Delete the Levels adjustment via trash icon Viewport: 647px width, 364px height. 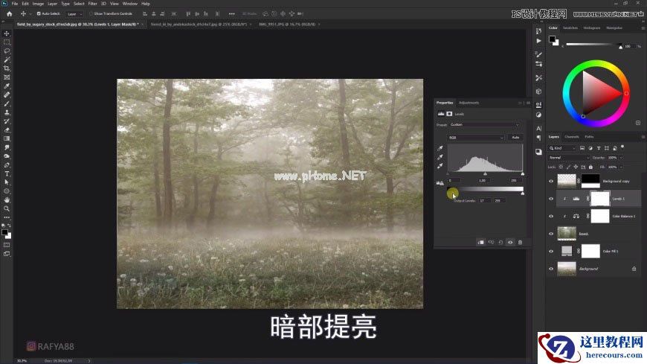click(520, 242)
